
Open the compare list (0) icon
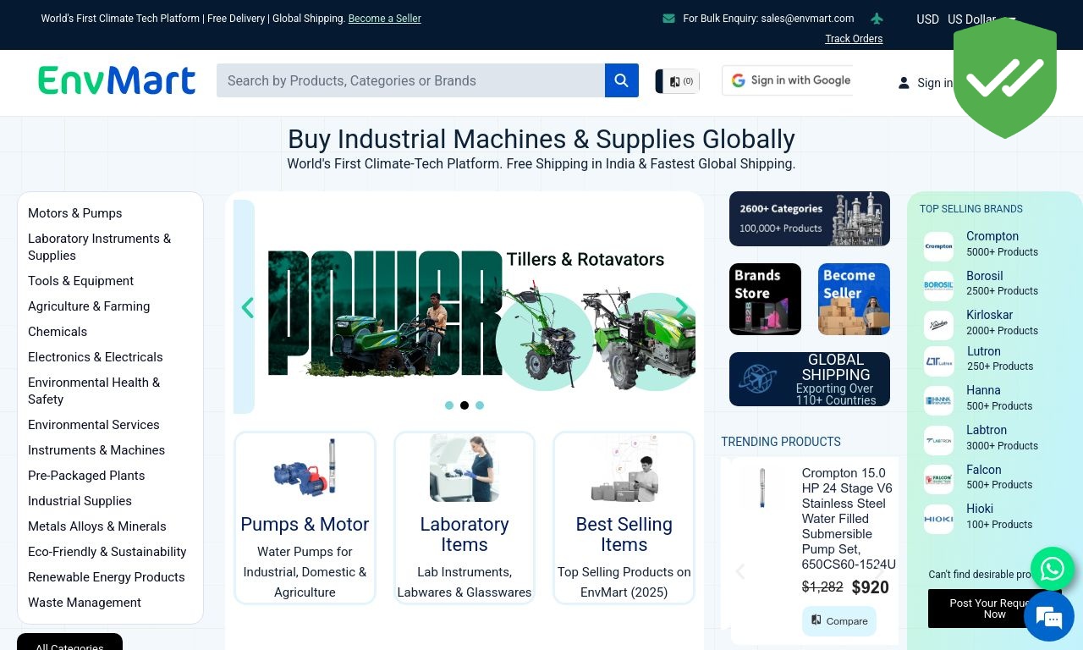(681, 81)
